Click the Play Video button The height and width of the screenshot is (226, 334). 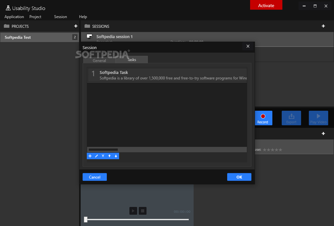point(318,118)
